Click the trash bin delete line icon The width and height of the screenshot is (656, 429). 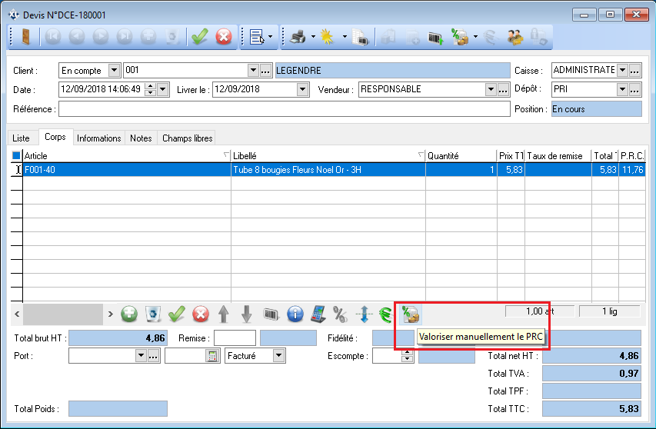[x=153, y=314]
